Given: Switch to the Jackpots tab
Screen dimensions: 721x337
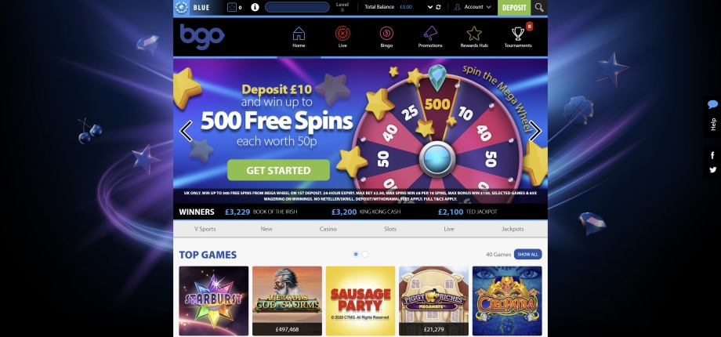Looking at the screenshot, I should 513,229.
